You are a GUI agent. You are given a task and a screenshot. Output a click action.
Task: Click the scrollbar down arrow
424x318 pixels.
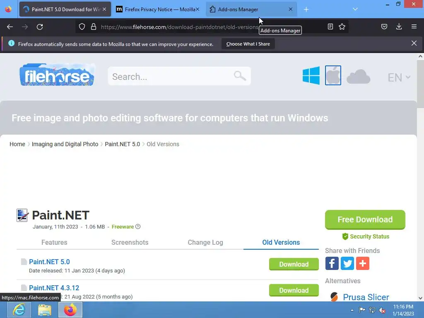coord(420,298)
